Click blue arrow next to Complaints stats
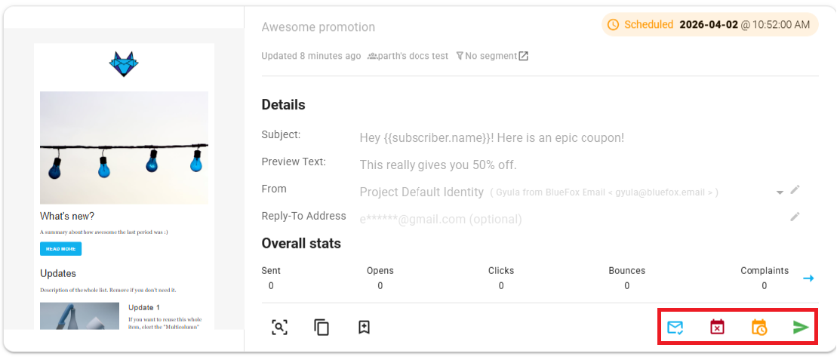Screen dimensions: 840x357 pos(808,279)
